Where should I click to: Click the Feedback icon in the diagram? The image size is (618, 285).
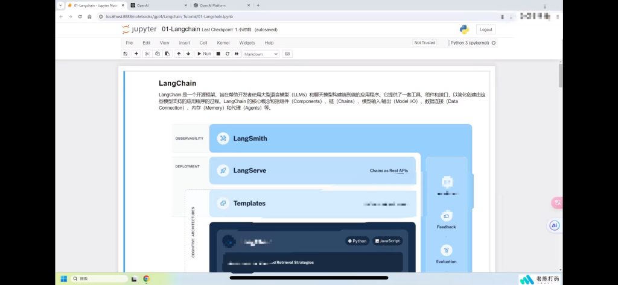[446, 216]
